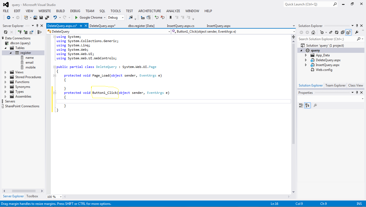Toggle auto-hide pin on Properties panel
Viewport: 366px width, 207px height.
(x=357, y=92)
